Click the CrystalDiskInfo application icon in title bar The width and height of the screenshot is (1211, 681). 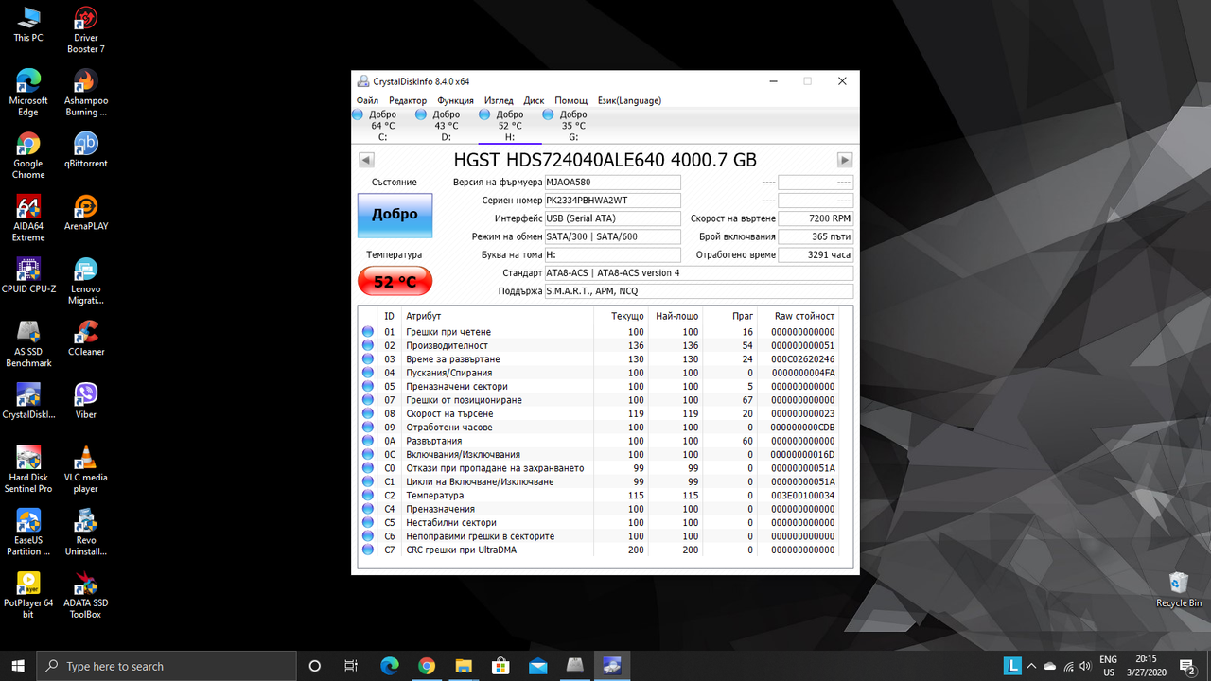[361, 80]
